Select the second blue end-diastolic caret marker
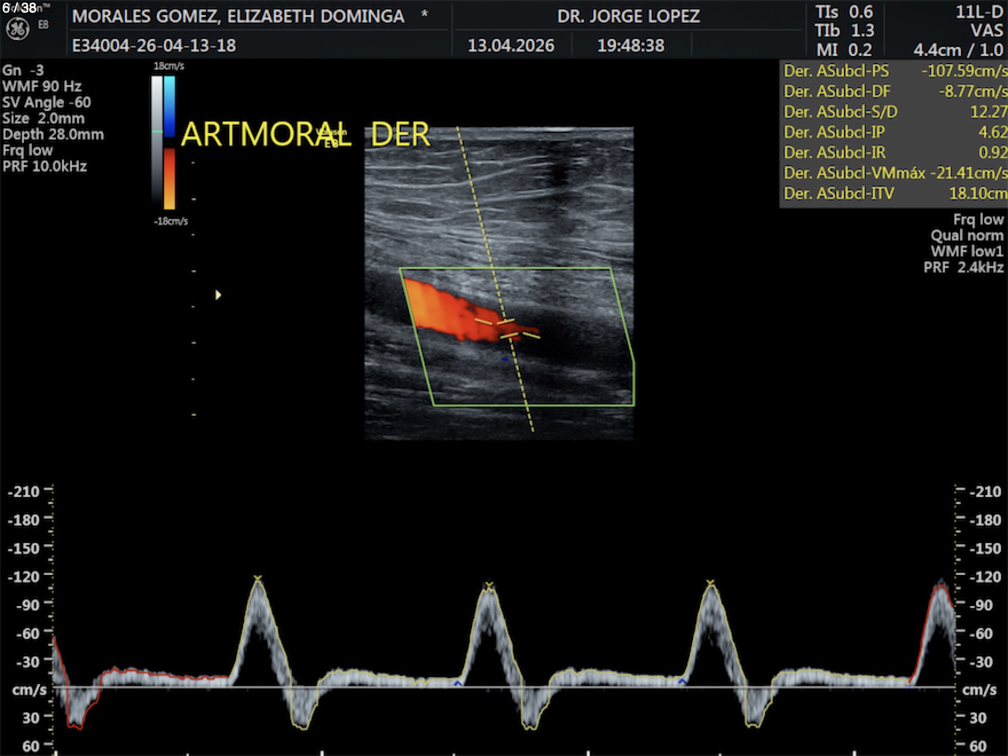The image size is (1008, 756). coord(682,682)
